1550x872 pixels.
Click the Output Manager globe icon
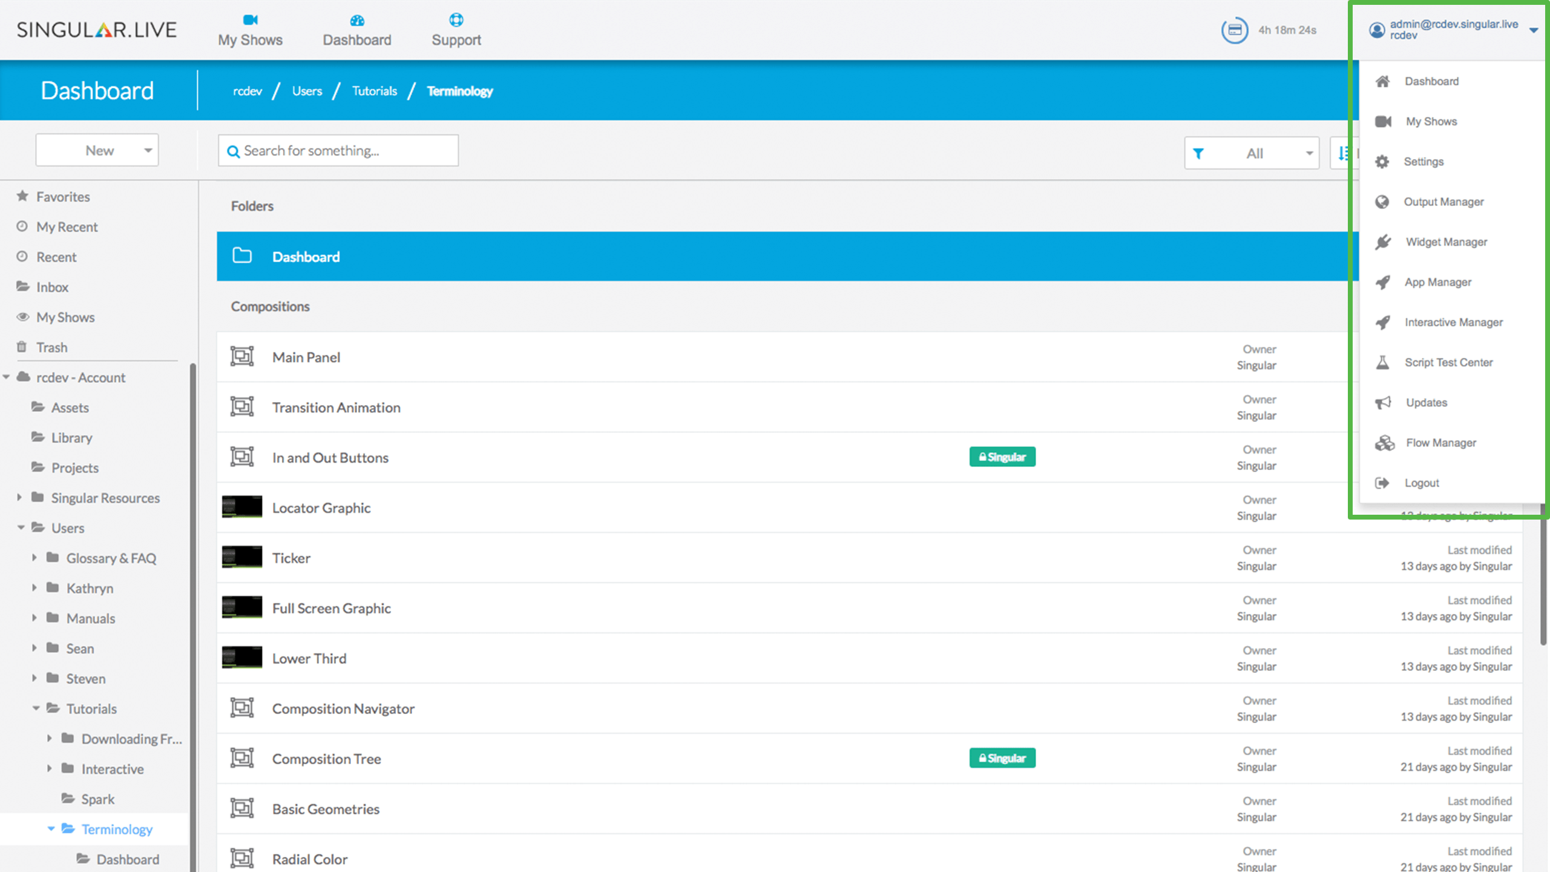coord(1382,202)
